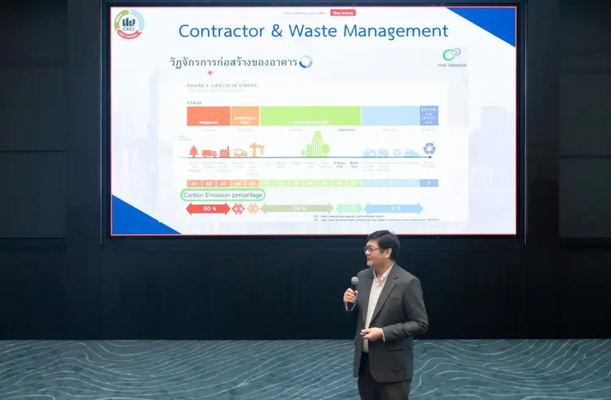Click the Stop sharing button
611x400 pixels.
(343, 12)
